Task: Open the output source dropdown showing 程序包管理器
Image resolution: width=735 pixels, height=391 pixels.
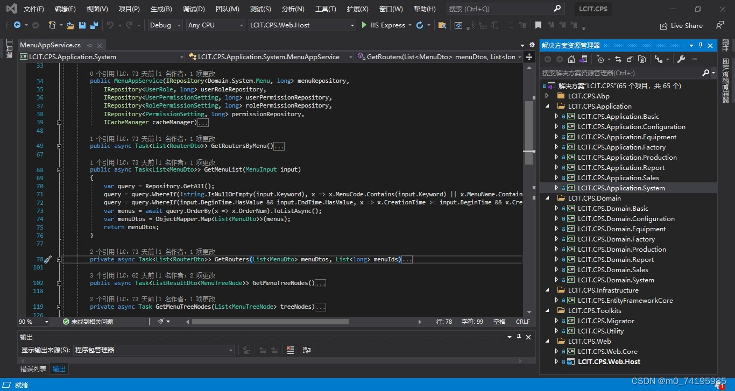Action: [x=153, y=350]
